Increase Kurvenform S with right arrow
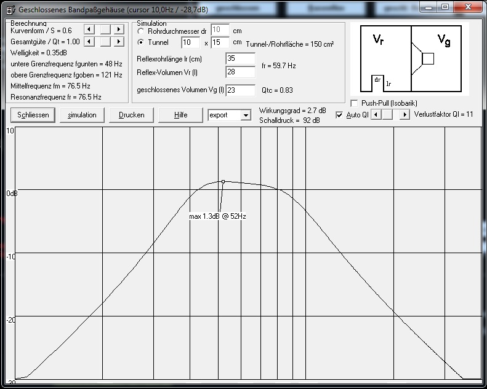This screenshot has width=487, height=389. coord(119,29)
